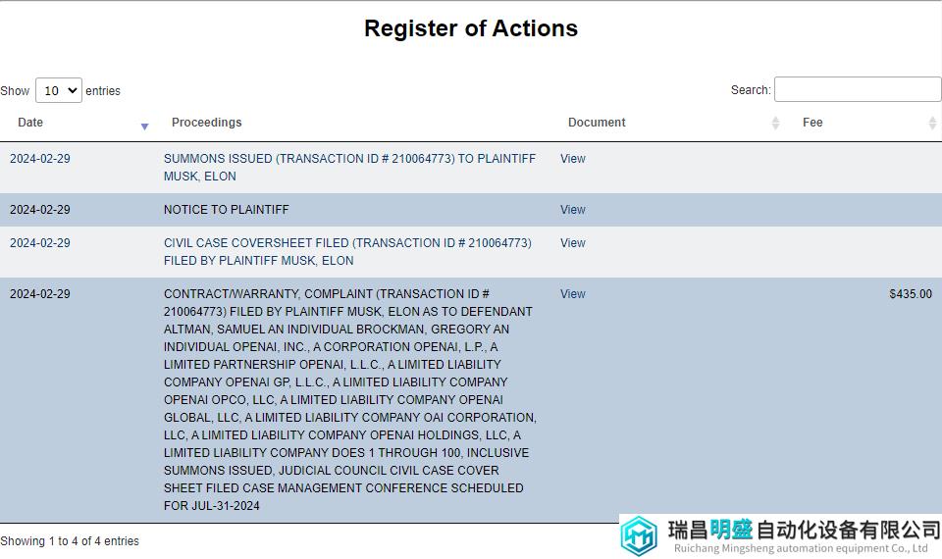Click the Register of Actions heading
Image resolution: width=942 pixels, height=559 pixels.
pos(471,28)
